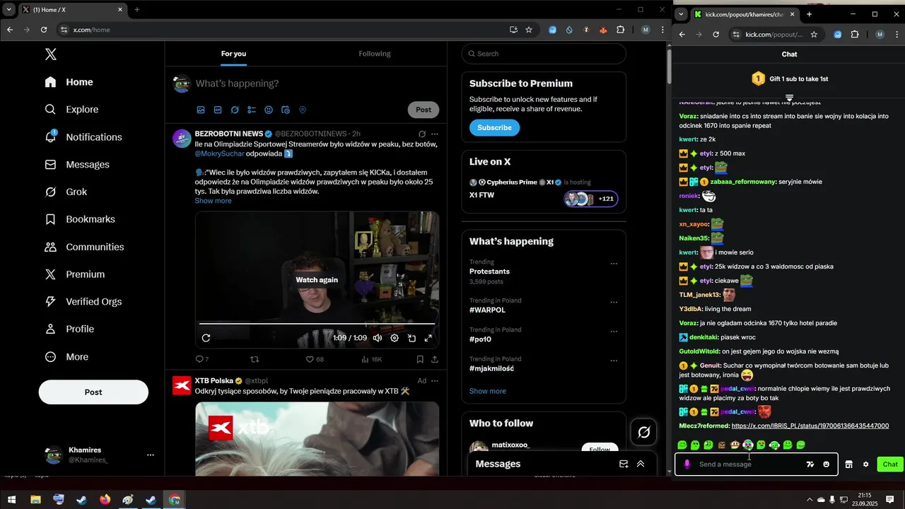Share the BEZROBOTNI NEWS post
Image resolution: width=905 pixels, height=509 pixels.
434,359
